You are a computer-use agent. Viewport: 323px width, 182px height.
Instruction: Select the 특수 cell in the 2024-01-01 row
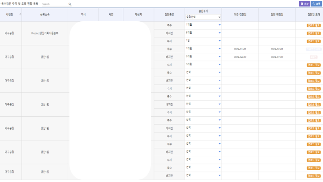pyautogui.click(x=169, y=49)
